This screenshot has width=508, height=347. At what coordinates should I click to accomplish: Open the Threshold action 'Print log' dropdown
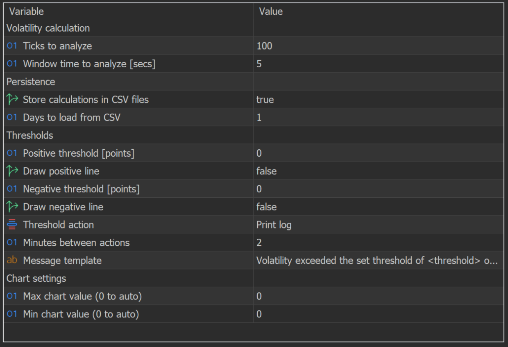(274, 225)
